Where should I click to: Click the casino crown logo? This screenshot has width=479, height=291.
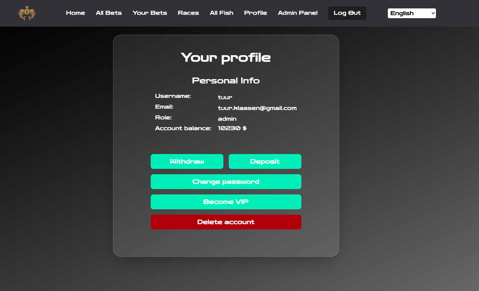point(27,13)
